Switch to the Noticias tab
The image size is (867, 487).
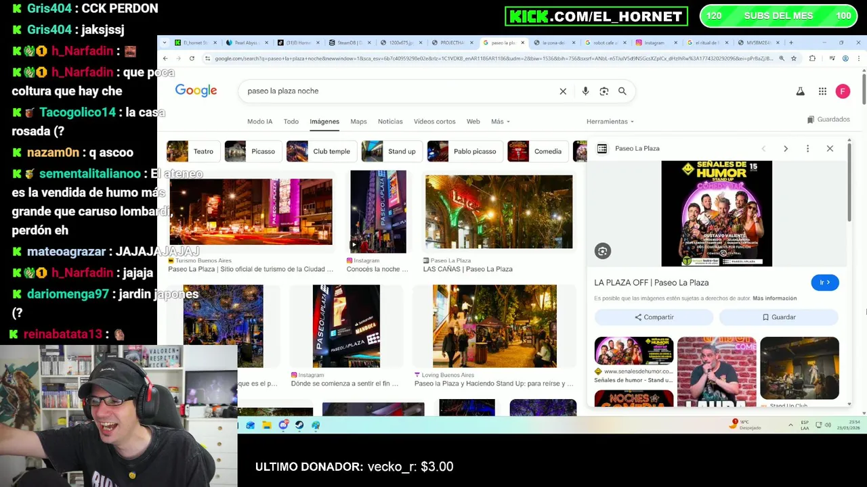point(390,122)
